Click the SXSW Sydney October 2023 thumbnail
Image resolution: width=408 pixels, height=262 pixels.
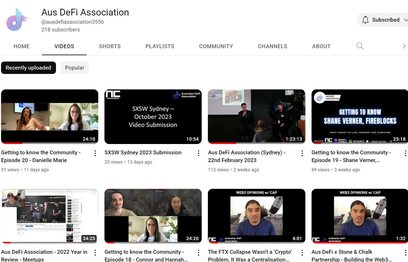pos(153,116)
